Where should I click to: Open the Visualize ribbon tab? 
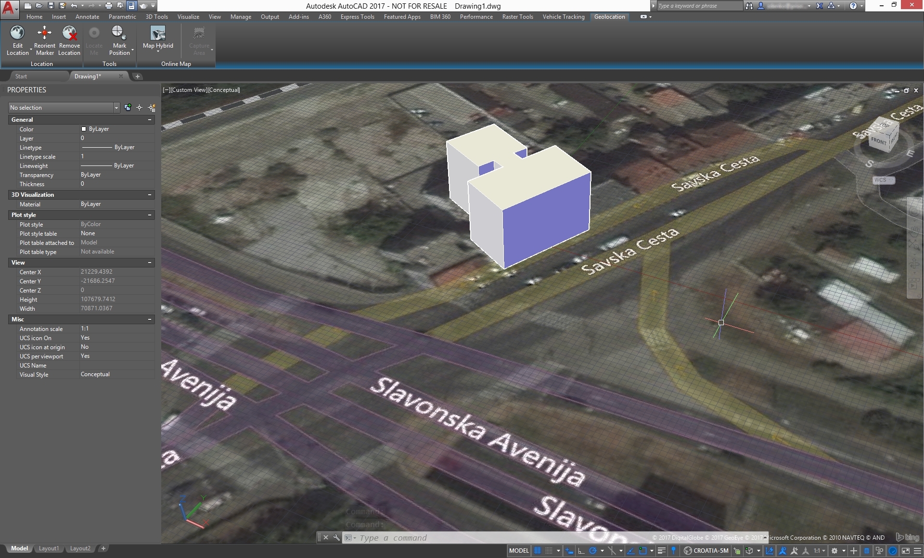pos(188,17)
